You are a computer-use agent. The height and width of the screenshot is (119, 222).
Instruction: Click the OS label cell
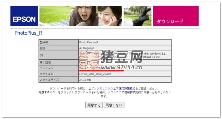coord(59,55)
